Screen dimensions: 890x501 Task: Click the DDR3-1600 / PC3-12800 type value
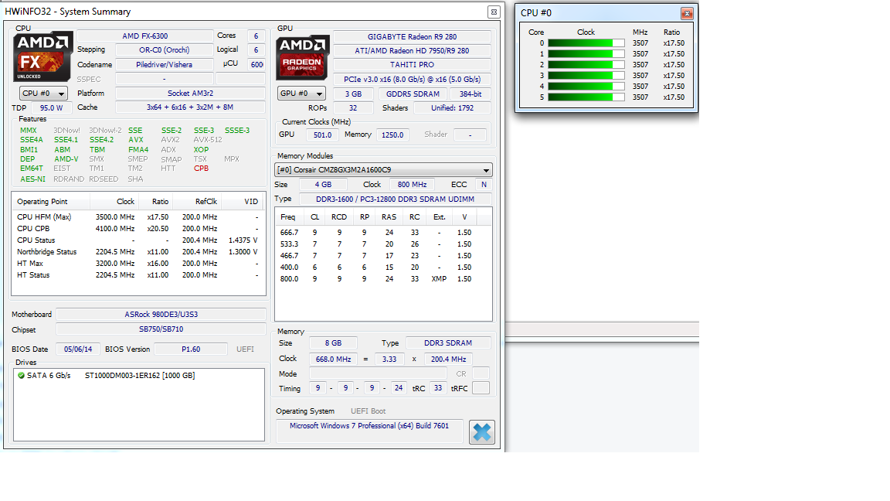(395, 199)
